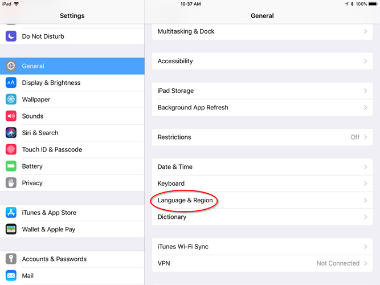Expand Restrictions via its chevron
Screen dimensions: 380x285
coord(365,137)
